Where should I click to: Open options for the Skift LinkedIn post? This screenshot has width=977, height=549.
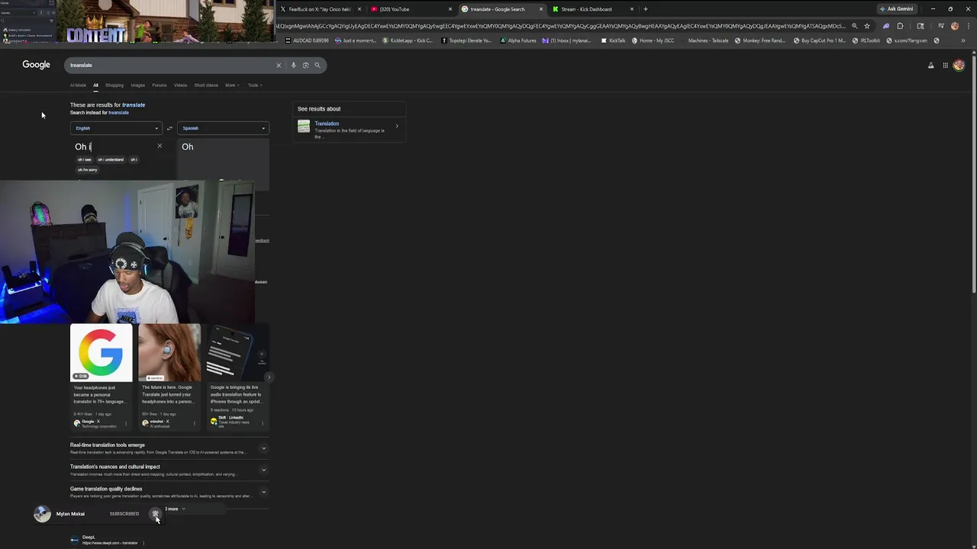click(263, 423)
